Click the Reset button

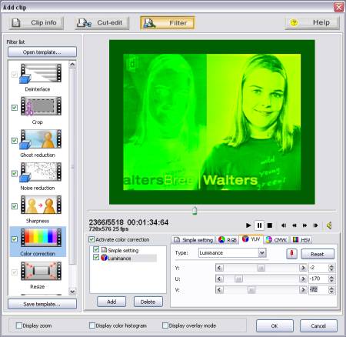pos(318,254)
